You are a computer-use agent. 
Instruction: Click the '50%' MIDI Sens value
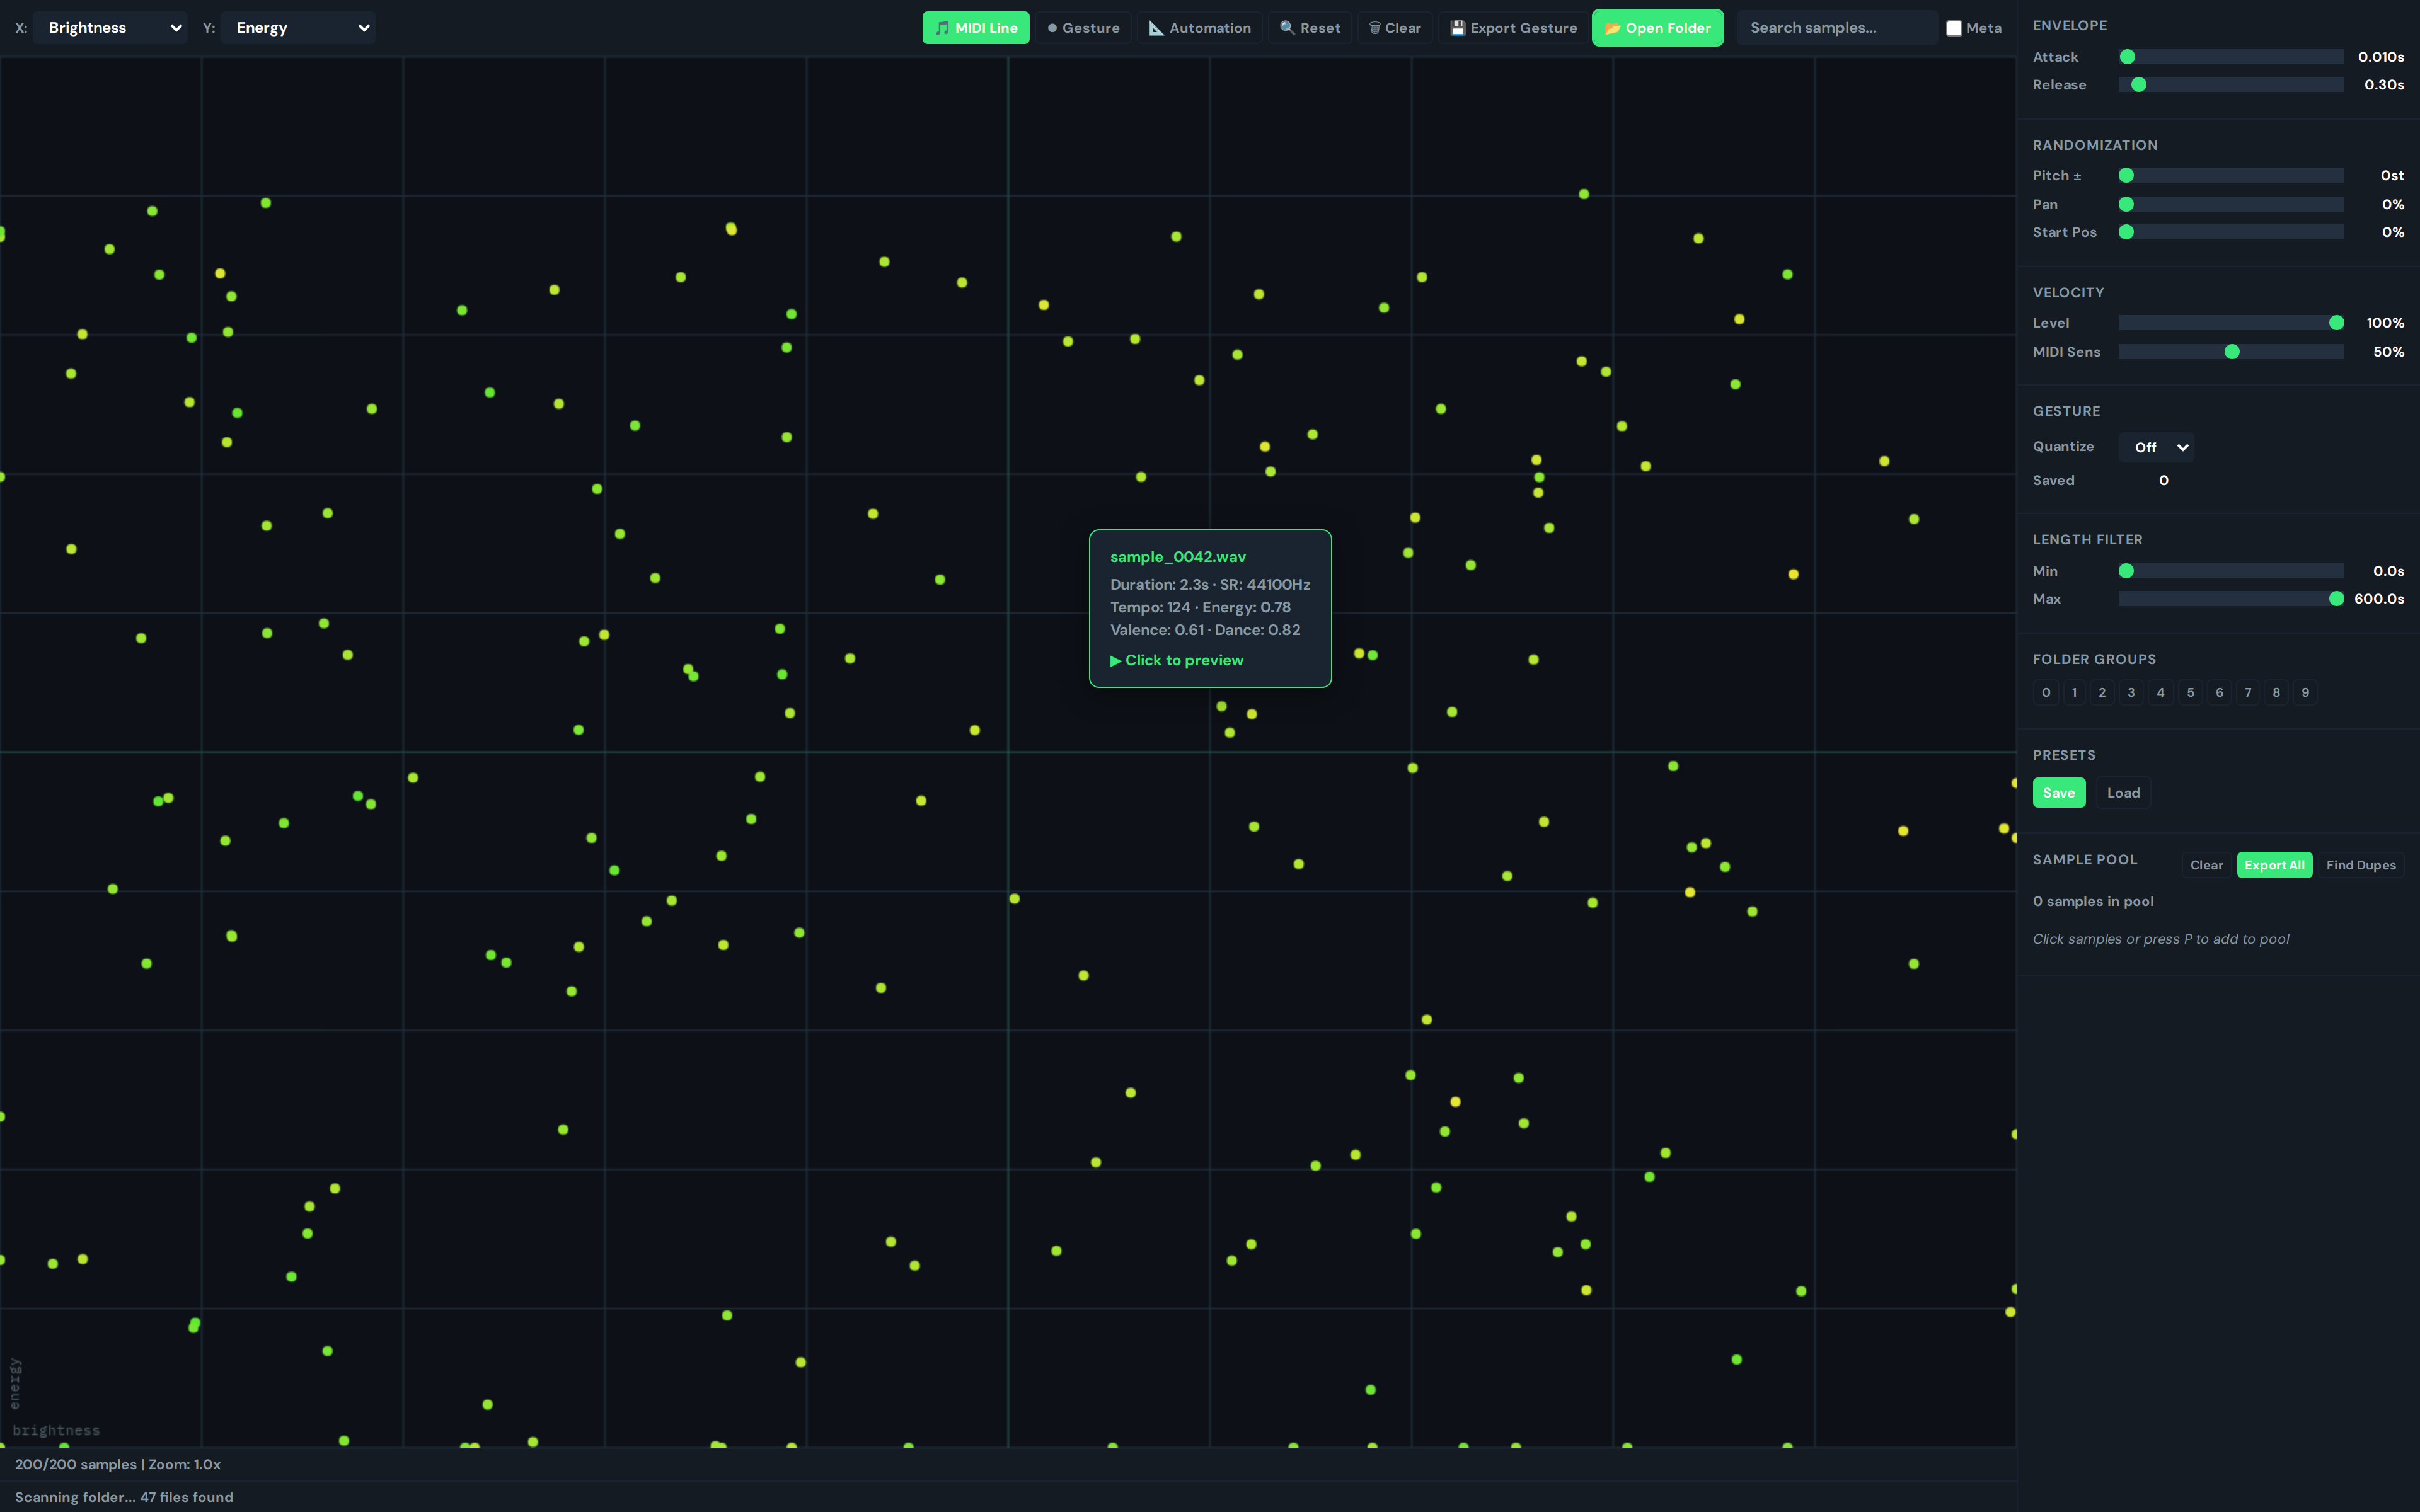pyautogui.click(x=2388, y=352)
